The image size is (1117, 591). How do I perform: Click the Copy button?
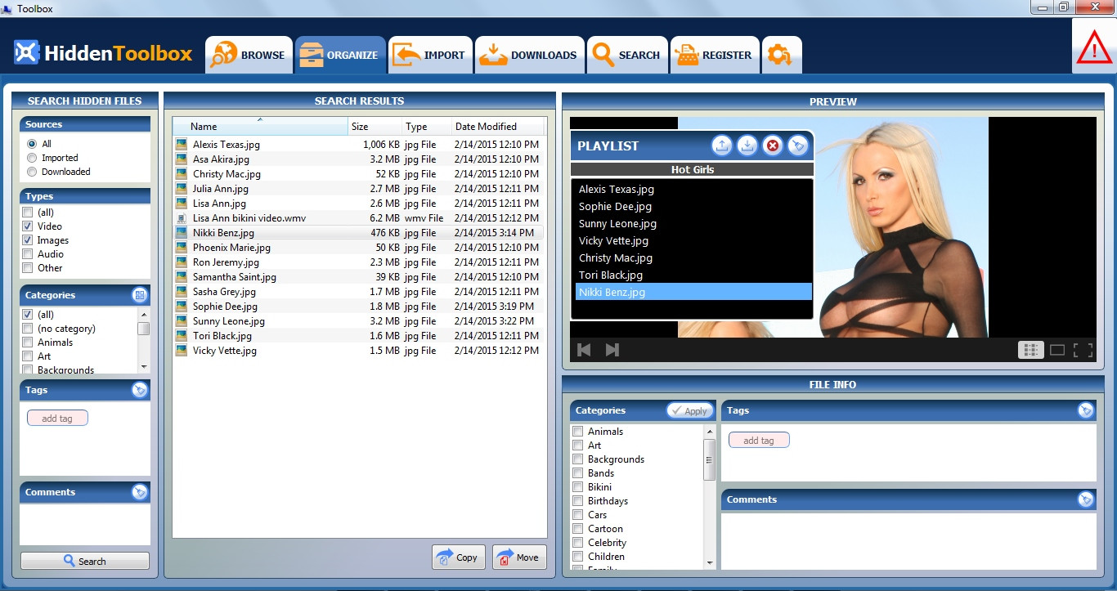[459, 557]
